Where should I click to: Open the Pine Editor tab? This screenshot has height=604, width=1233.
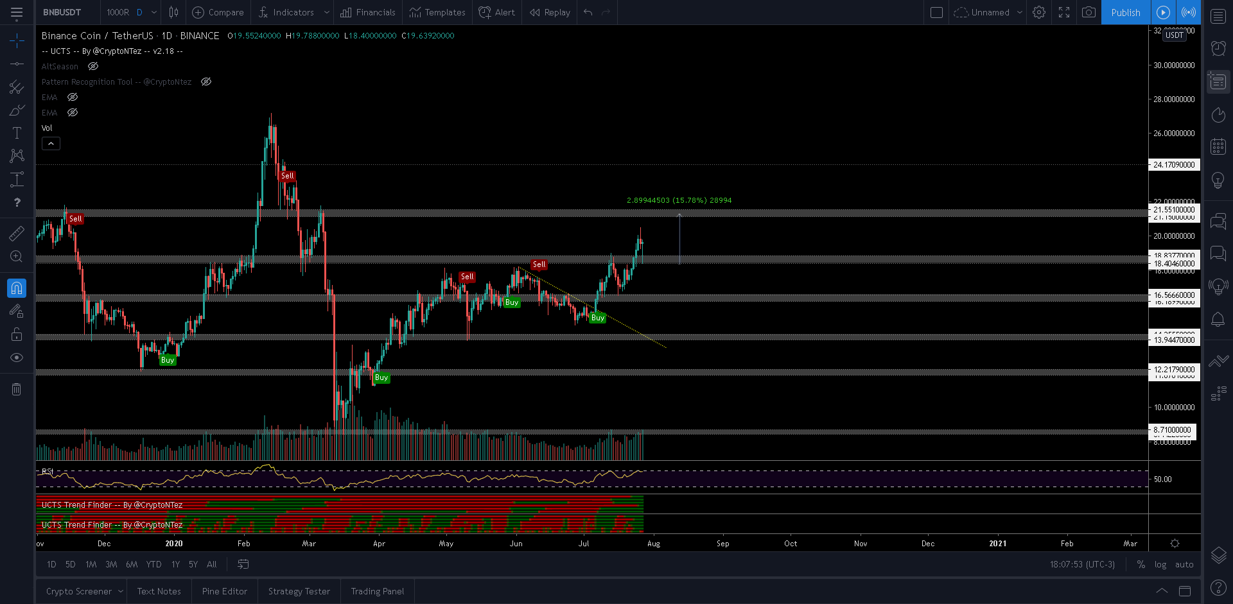224,591
